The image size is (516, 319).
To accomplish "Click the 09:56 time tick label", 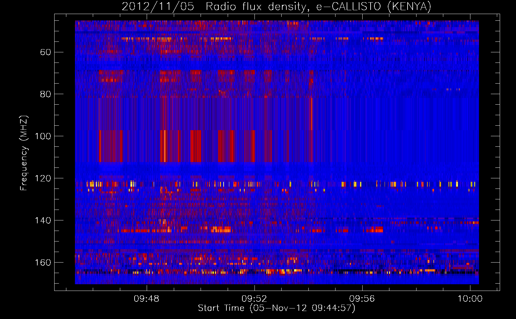I will (362, 299).
